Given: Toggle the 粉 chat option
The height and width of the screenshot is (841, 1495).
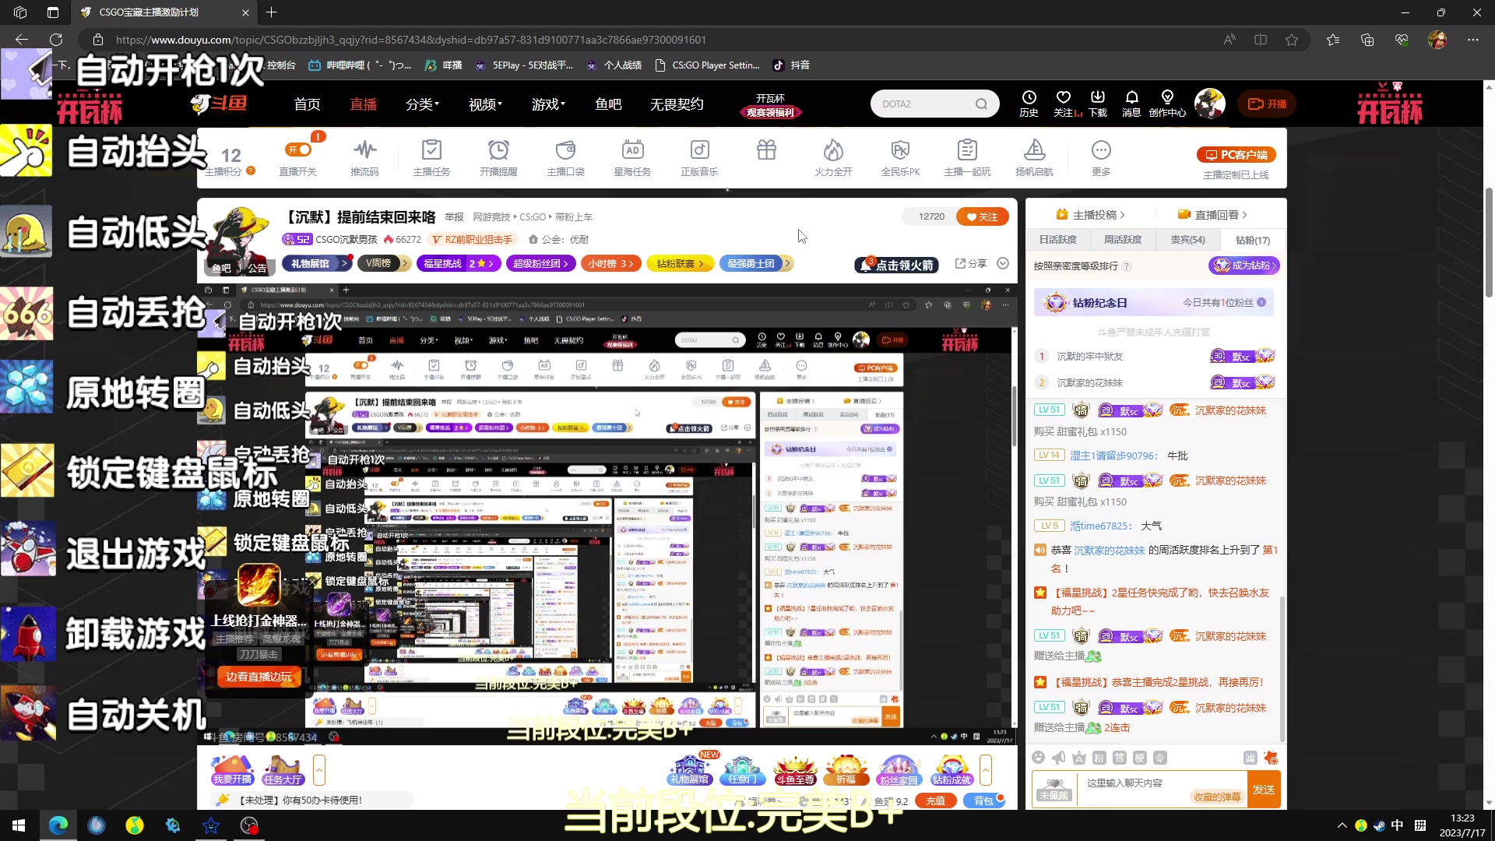Looking at the screenshot, I should [1099, 758].
